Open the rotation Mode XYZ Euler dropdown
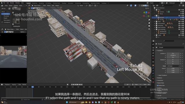This screenshot has width=185, height=104. pyautogui.click(x=173, y=66)
